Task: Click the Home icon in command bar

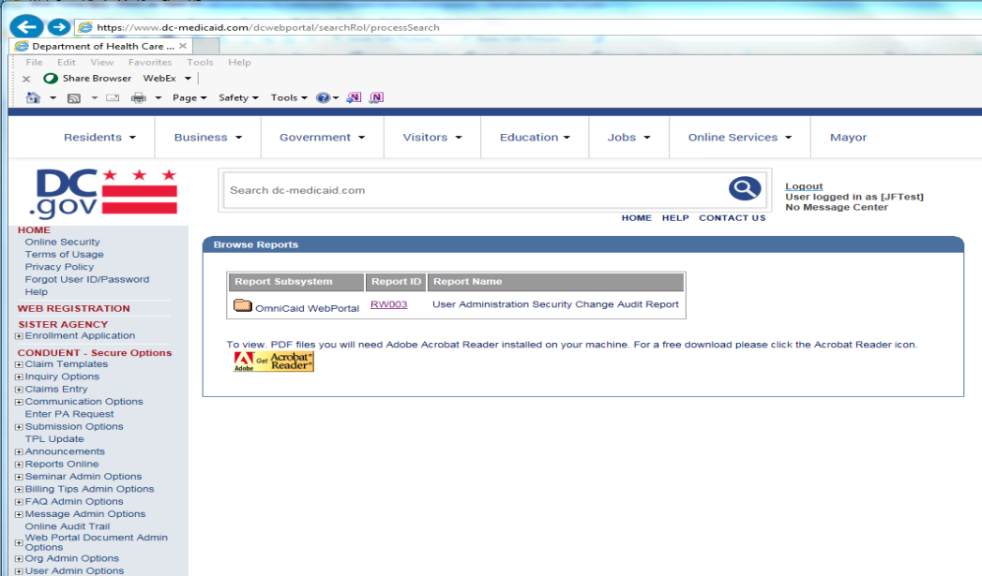Action: point(34,97)
